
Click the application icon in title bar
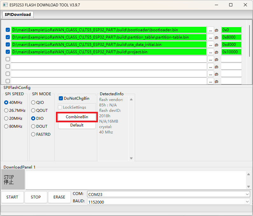tap(5, 5)
